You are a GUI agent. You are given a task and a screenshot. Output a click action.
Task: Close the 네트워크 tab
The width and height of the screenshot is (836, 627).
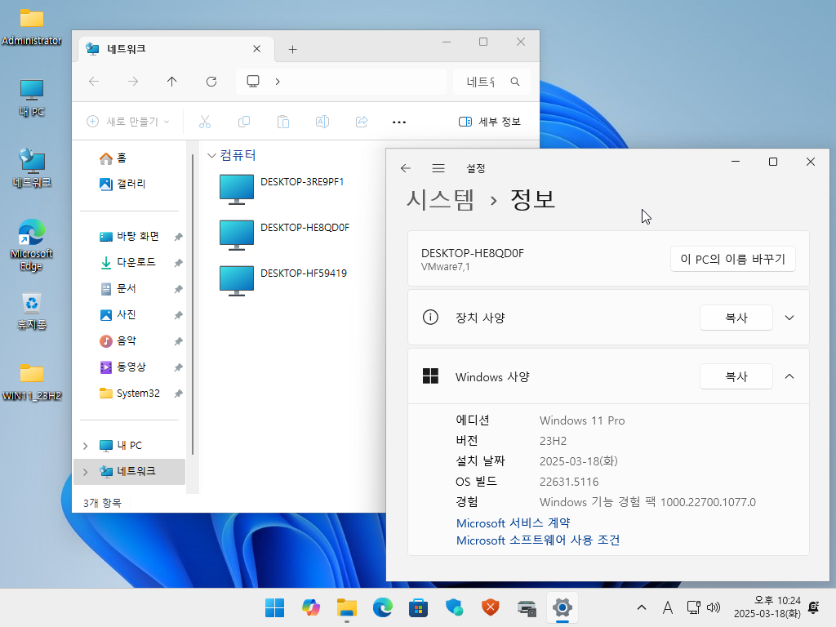256,49
